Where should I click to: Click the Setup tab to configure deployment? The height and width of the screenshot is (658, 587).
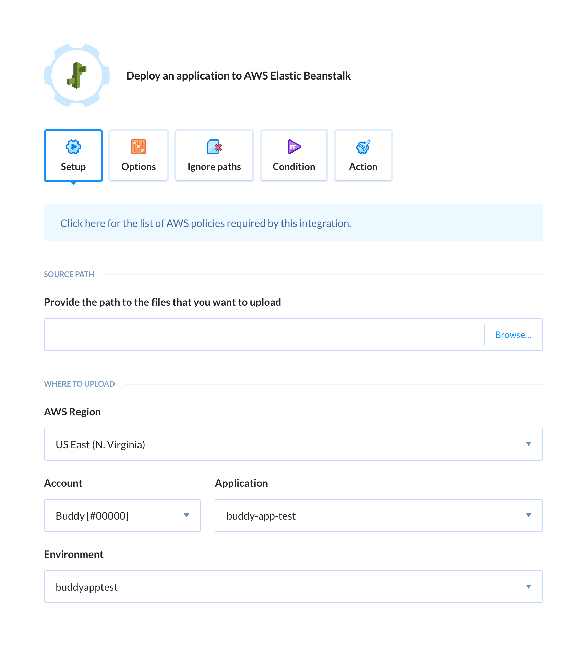point(73,155)
